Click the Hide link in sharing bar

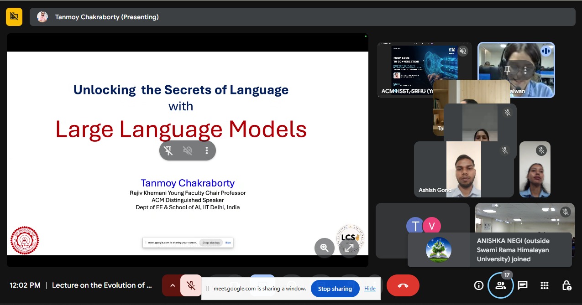[370, 289]
